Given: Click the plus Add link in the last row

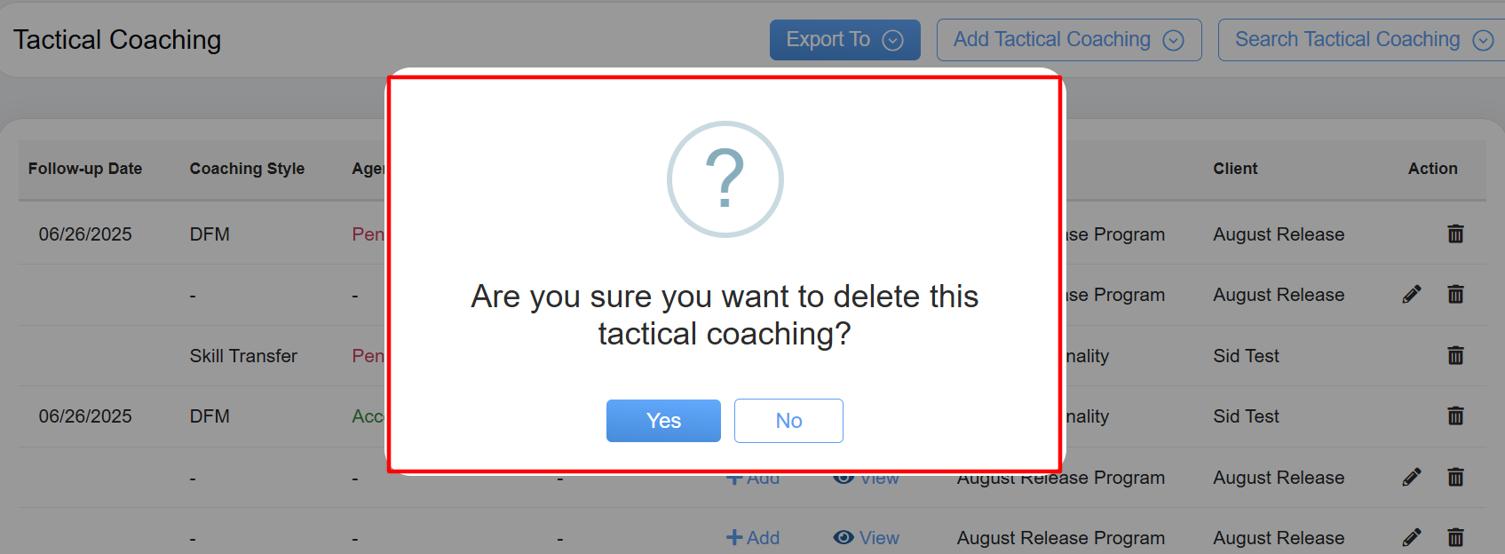Looking at the screenshot, I should click(753, 538).
